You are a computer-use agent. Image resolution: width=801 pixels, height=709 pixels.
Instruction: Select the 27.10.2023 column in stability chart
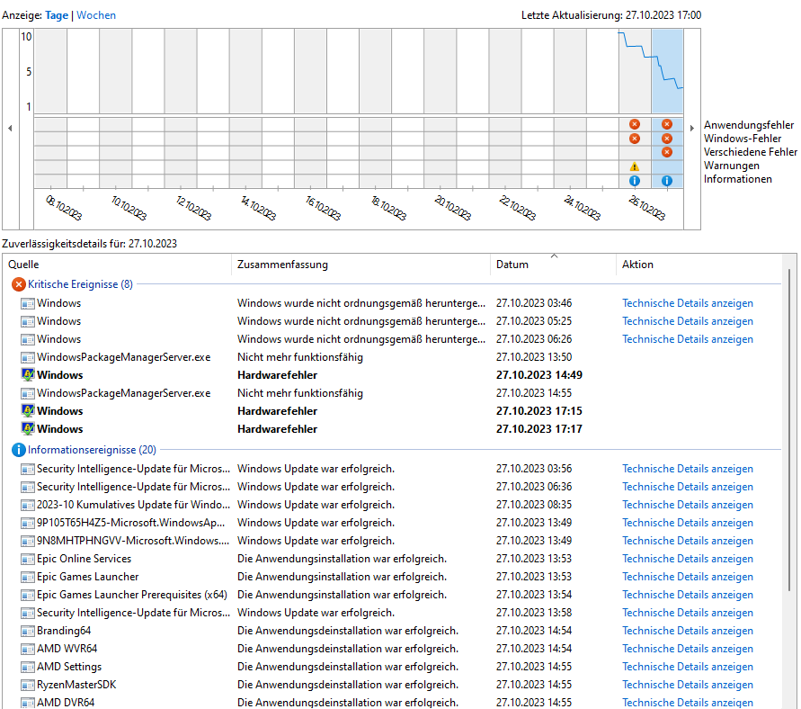click(x=667, y=72)
